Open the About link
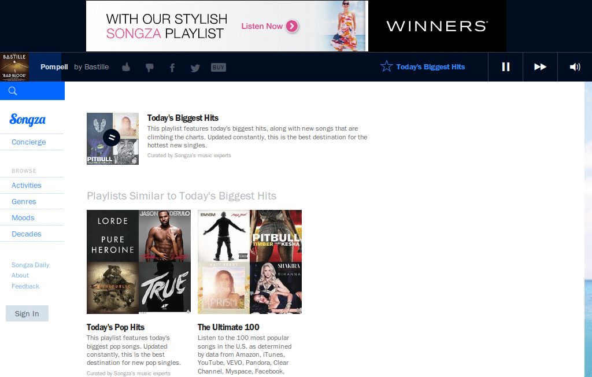Image resolution: width=592 pixels, height=377 pixels. [20, 275]
